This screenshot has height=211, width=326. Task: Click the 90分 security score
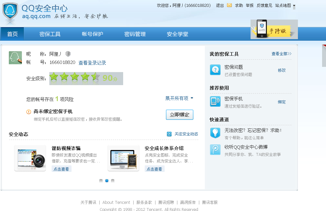pos(110,78)
